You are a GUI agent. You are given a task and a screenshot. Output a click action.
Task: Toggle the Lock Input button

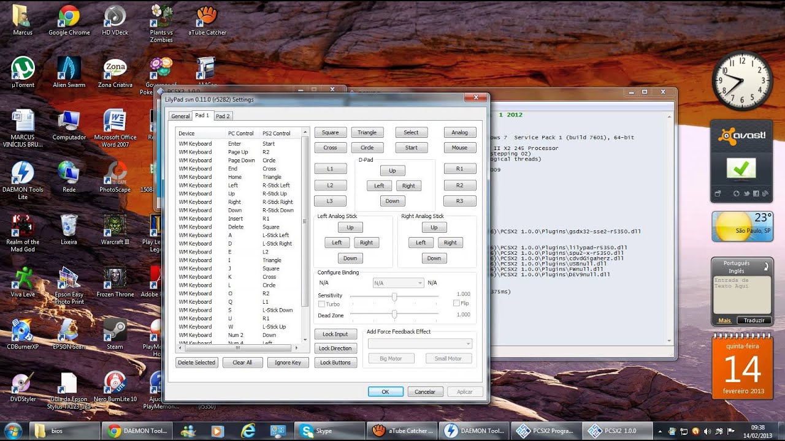pyautogui.click(x=335, y=334)
